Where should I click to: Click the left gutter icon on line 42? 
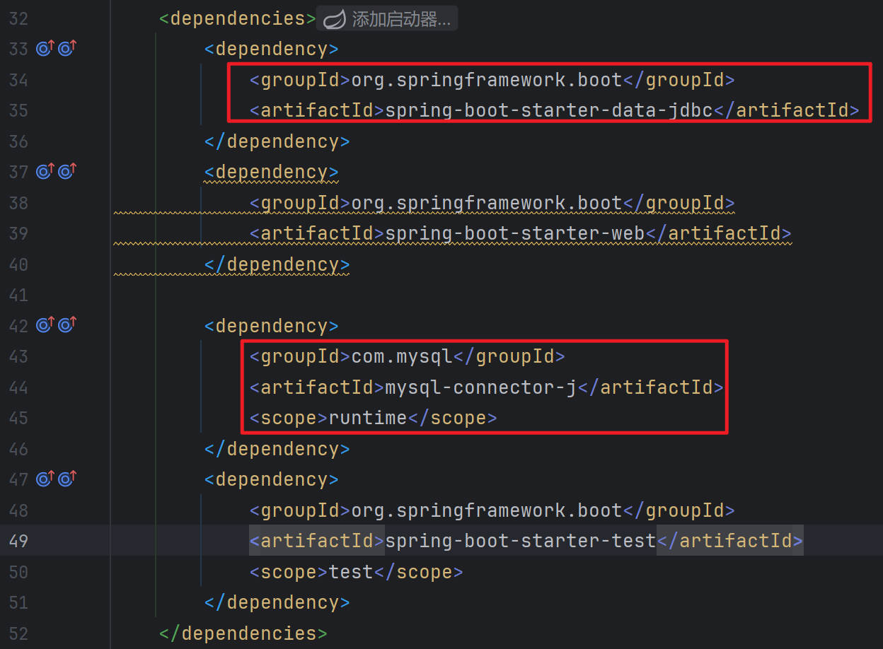click(45, 325)
